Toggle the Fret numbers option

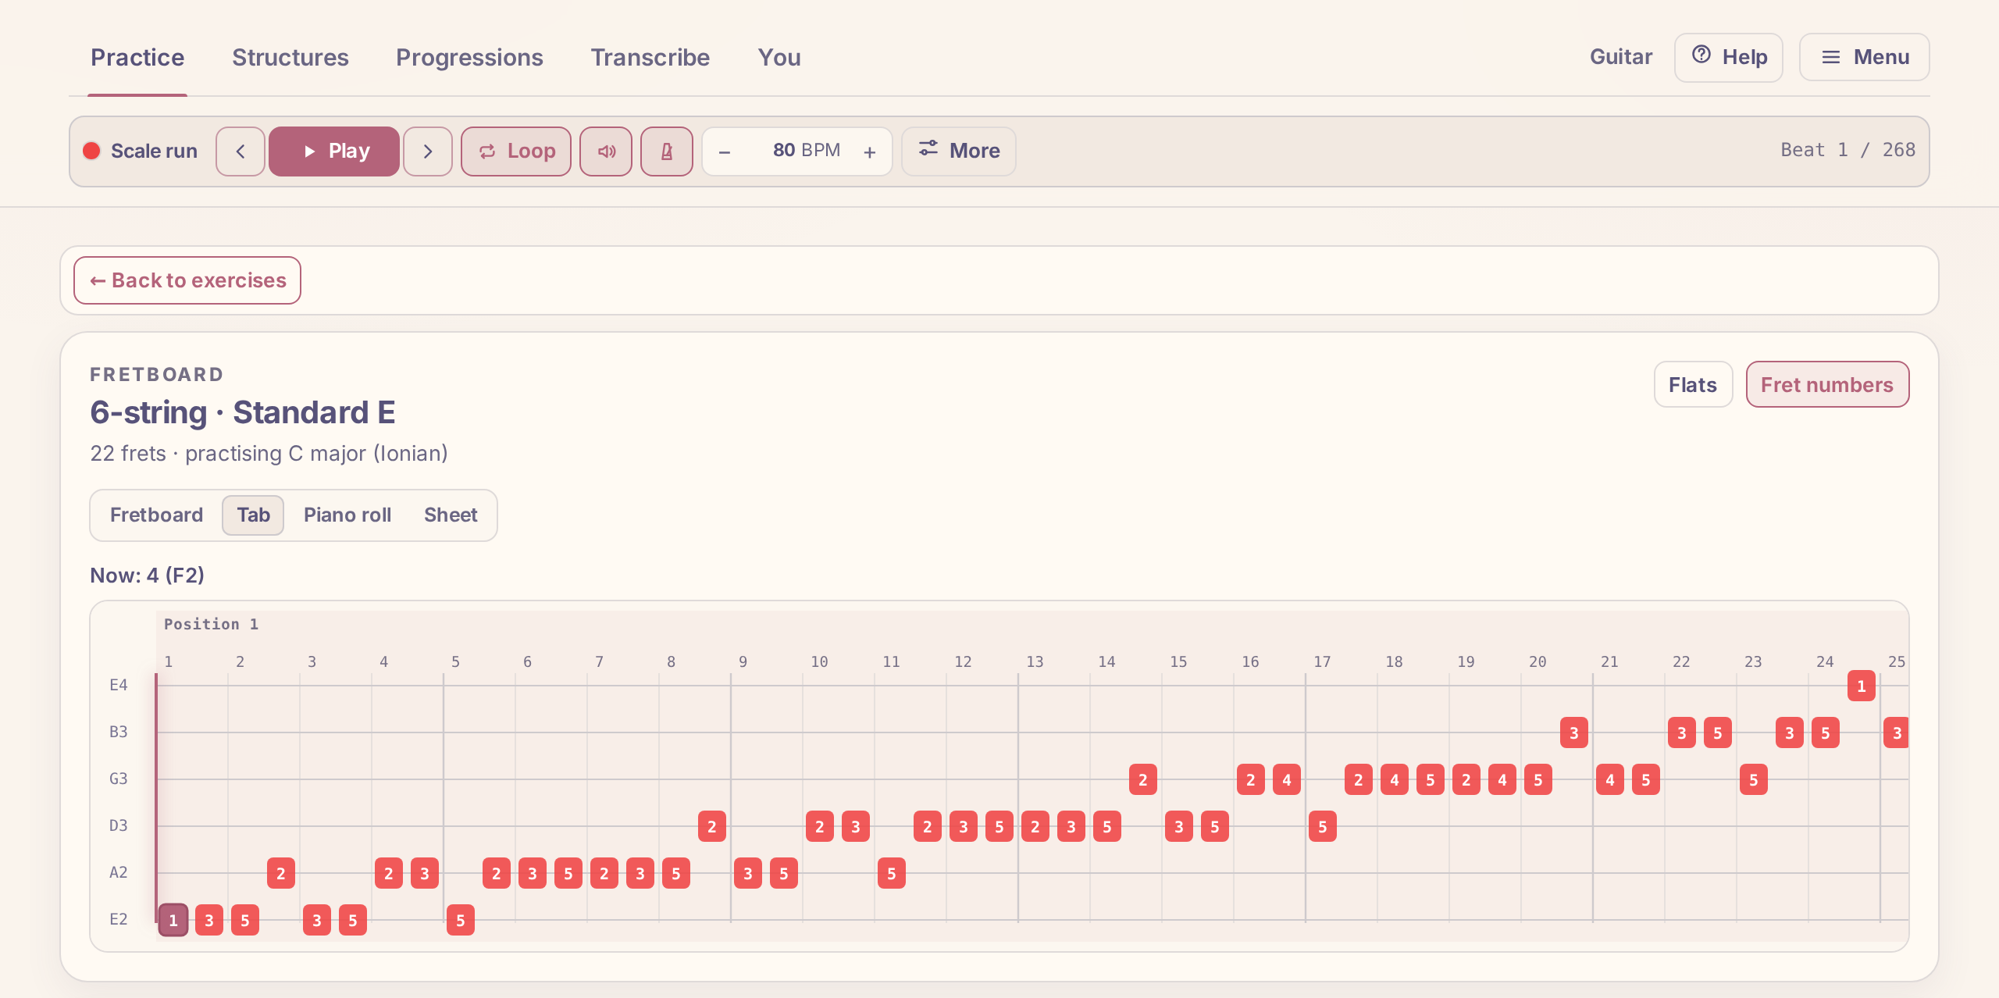coord(1827,384)
